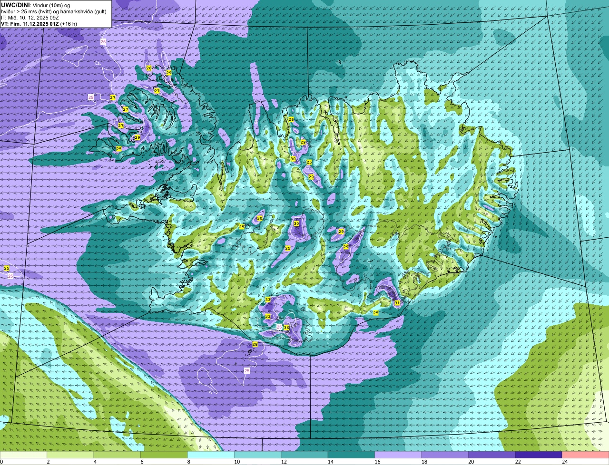Click the line 'hviður > 25 m/s (hvítt)'
Screen dimensions: 609x465
click(x=28, y=11)
